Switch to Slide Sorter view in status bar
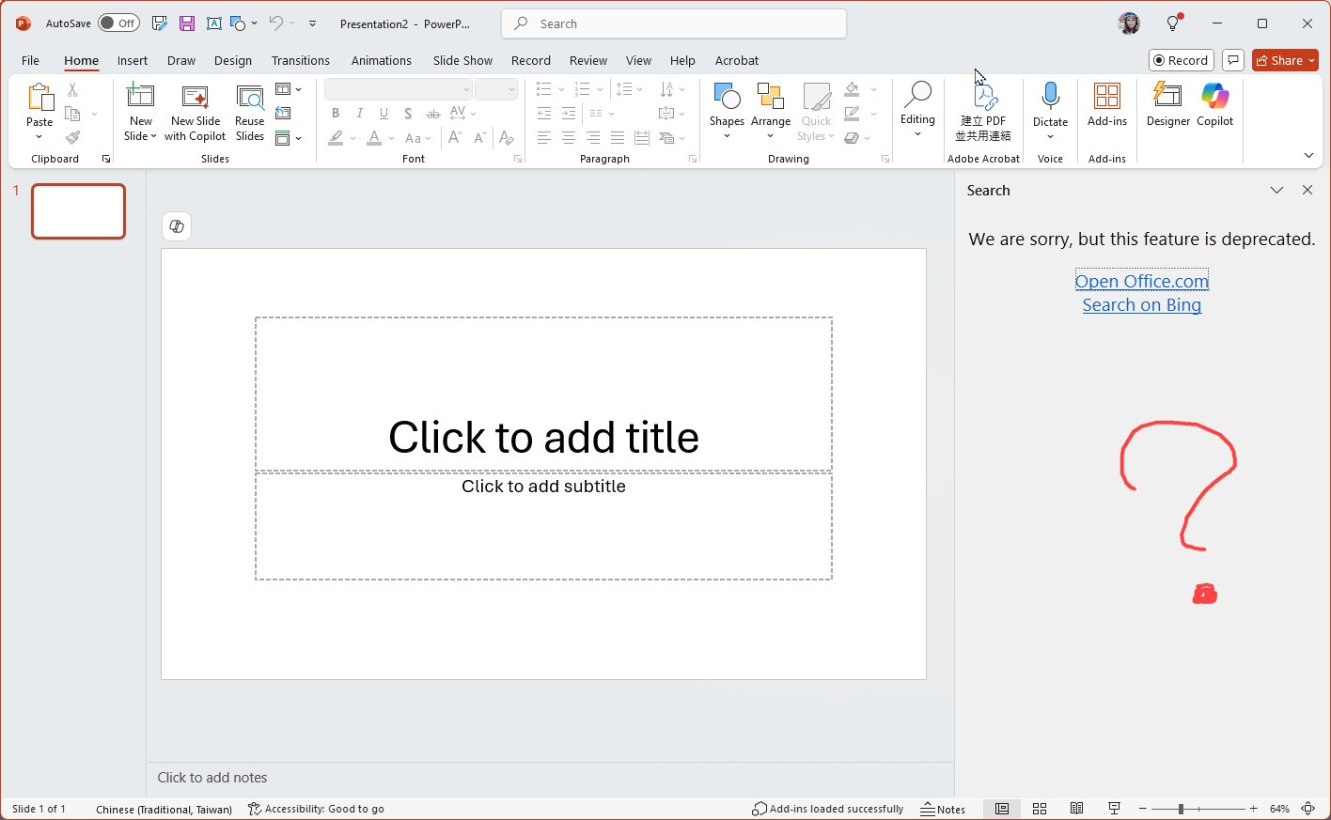Viewport: 1331px width, 820px height. point(1040,809)
